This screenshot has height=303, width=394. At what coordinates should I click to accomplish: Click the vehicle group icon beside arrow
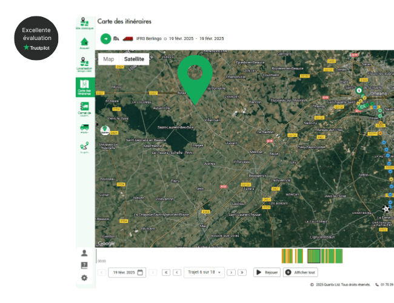116,38
